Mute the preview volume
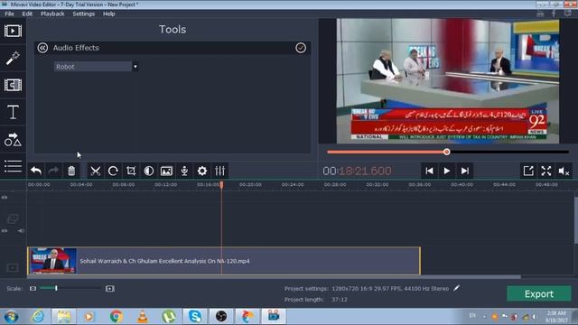The width and height of the screenshot is (578, 325). tap(564, 171)
